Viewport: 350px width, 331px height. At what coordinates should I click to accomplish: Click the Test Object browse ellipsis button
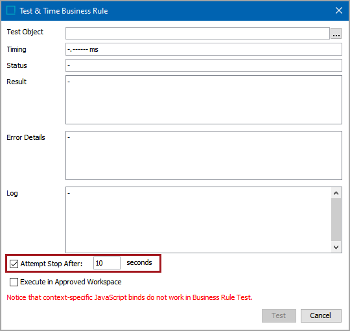tap(336, 34)
